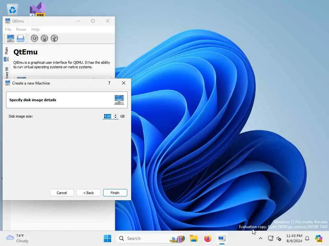Click the GB unit label
The image size is (329, 246).
(x=122, y=116)
